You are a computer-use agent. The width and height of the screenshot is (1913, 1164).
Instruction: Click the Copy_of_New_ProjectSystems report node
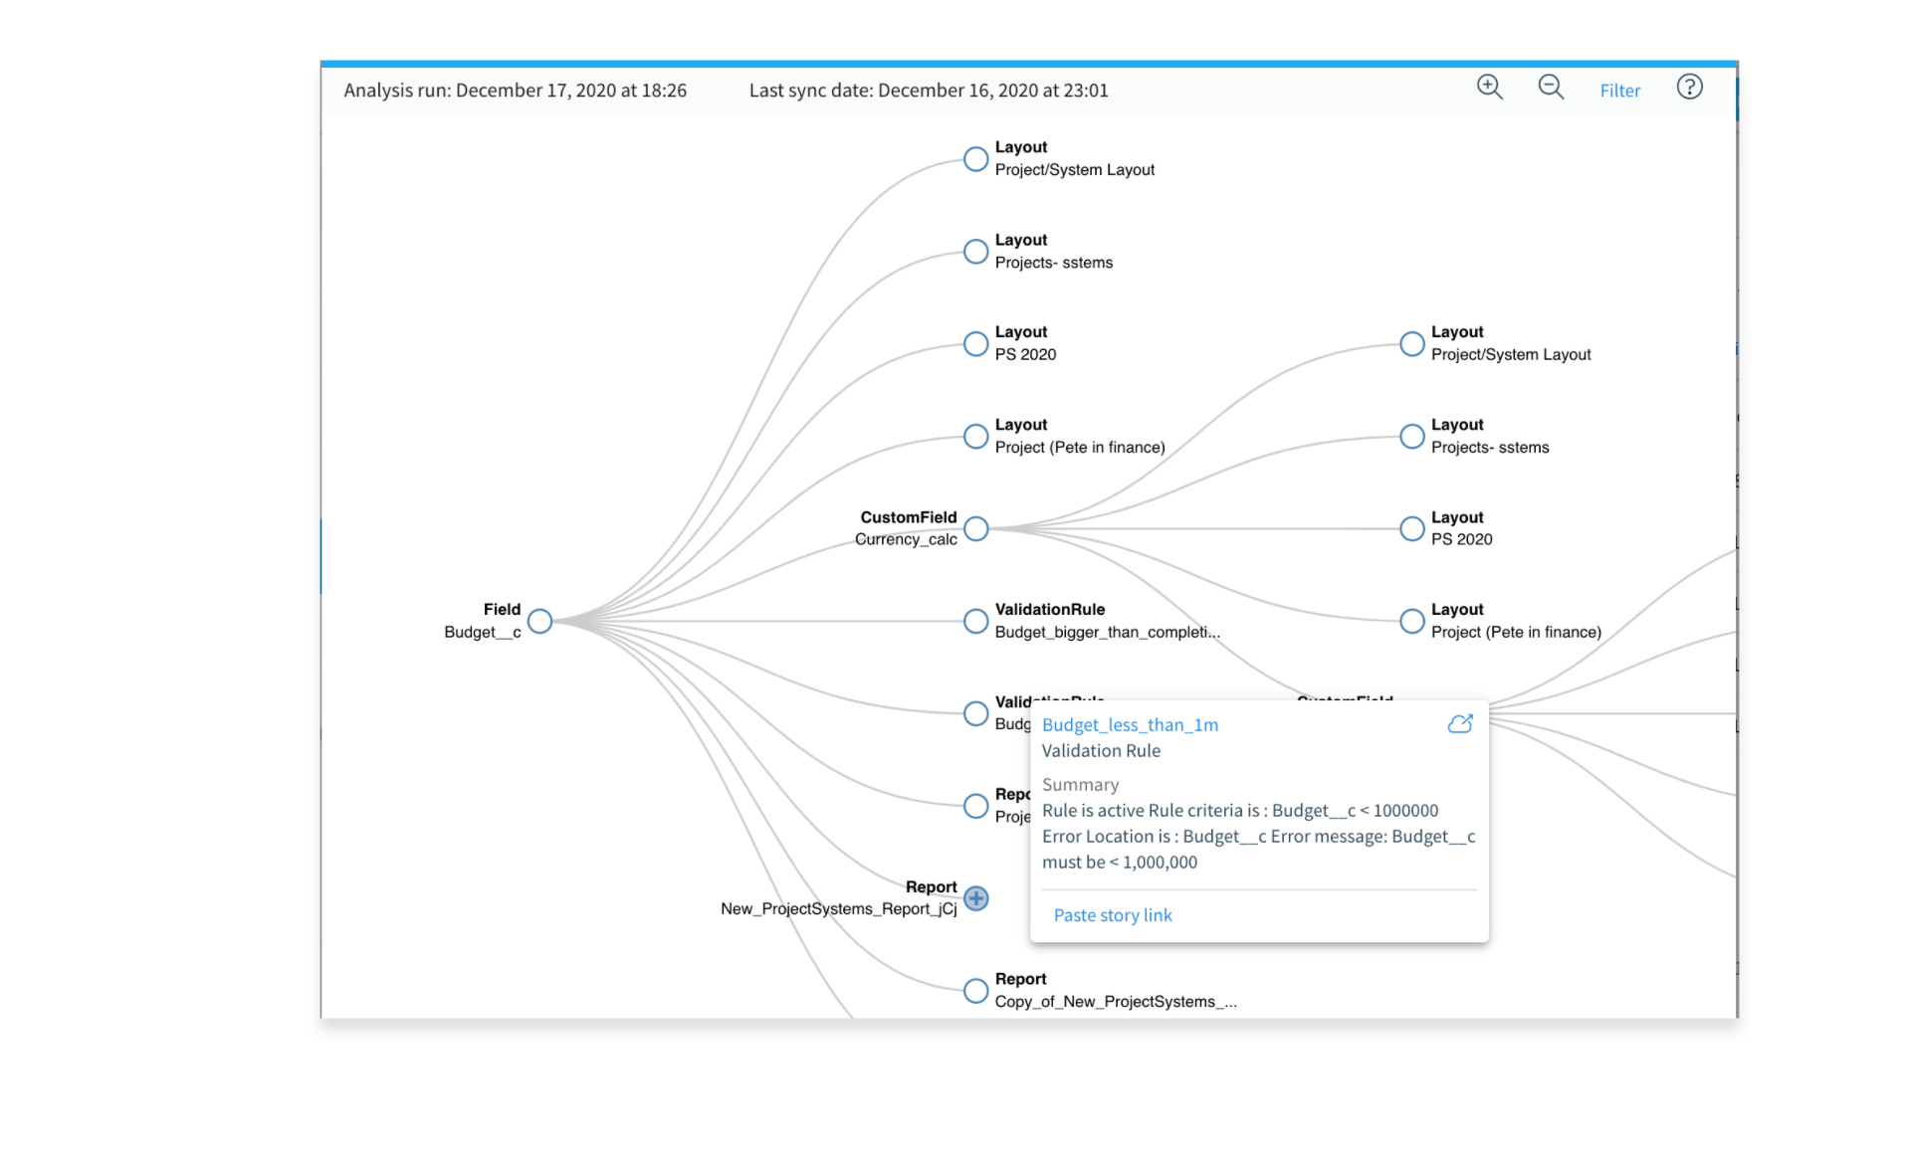coord(976,991)
